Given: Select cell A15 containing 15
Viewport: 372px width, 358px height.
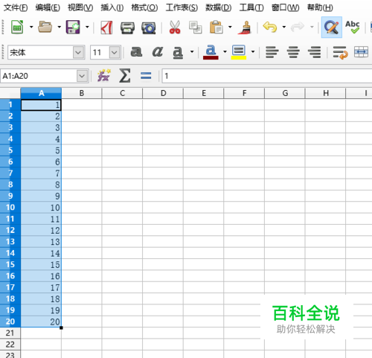Looking at the screenshot, I should (41, 265).
